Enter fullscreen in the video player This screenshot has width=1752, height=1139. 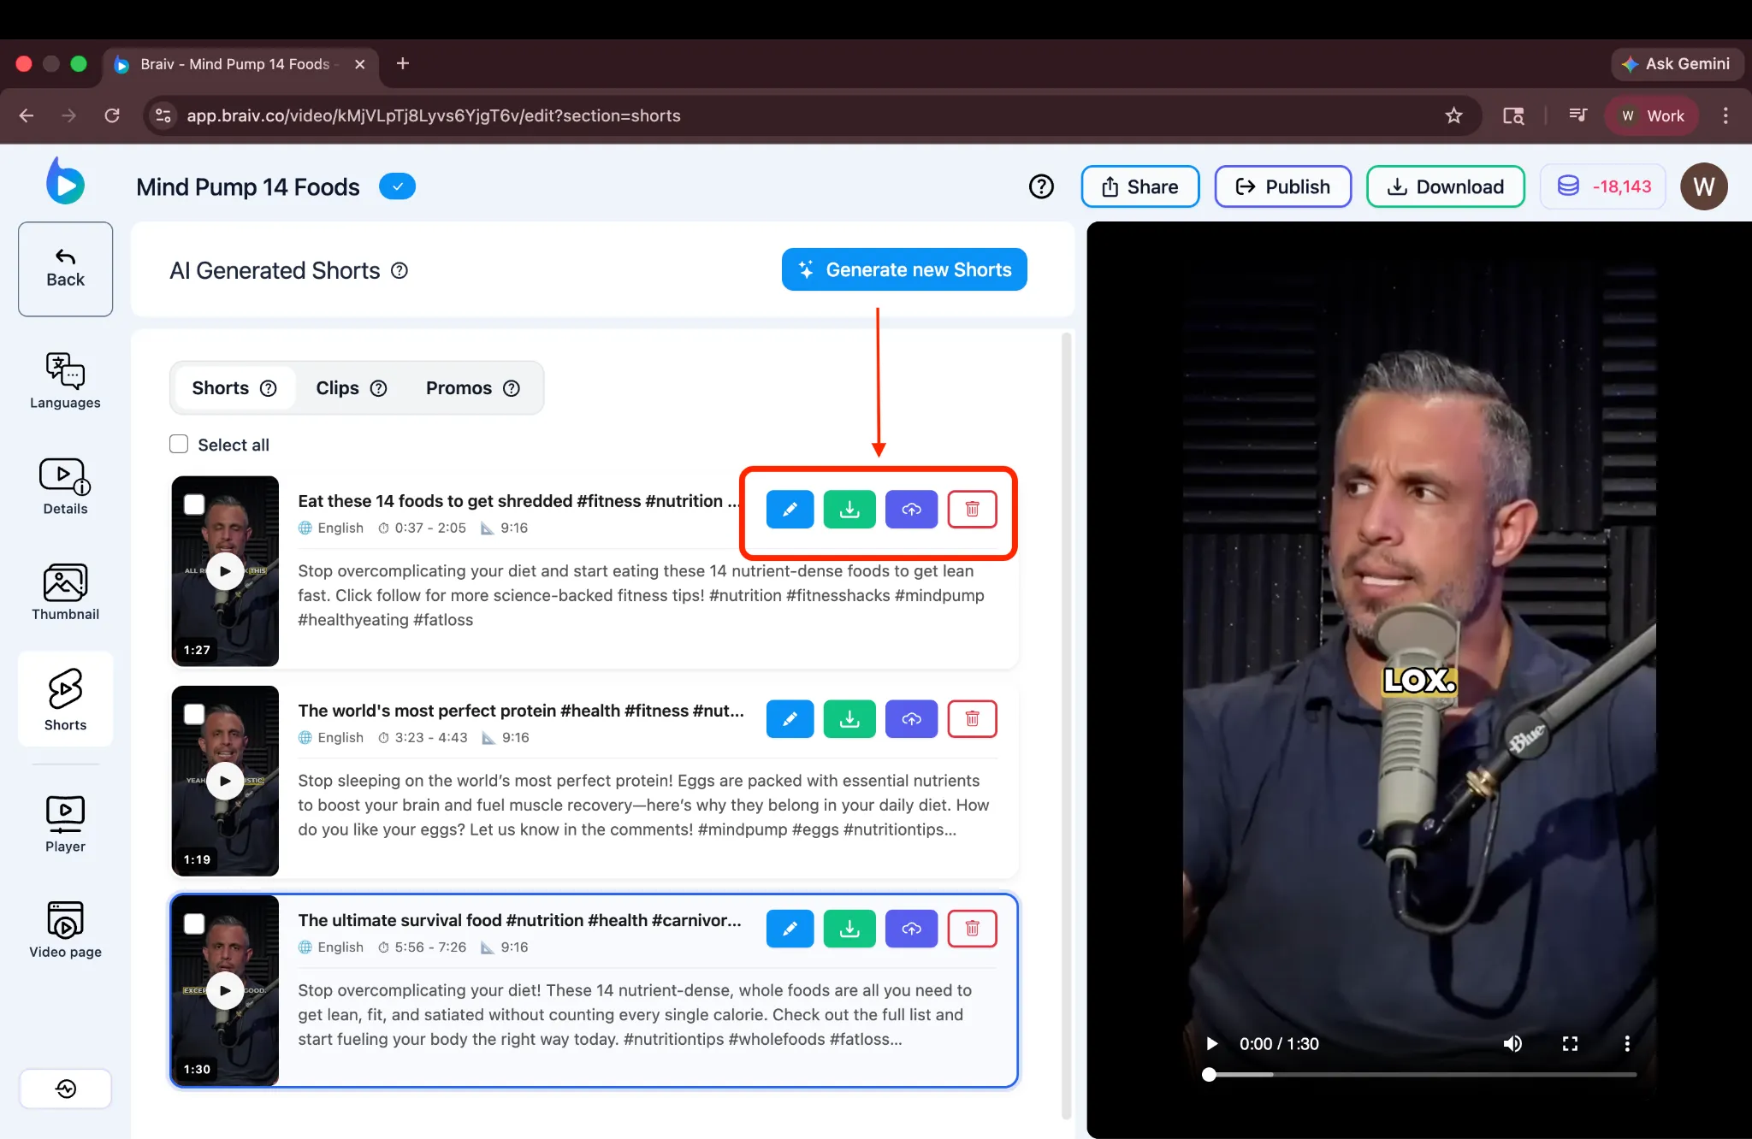1570,1043
